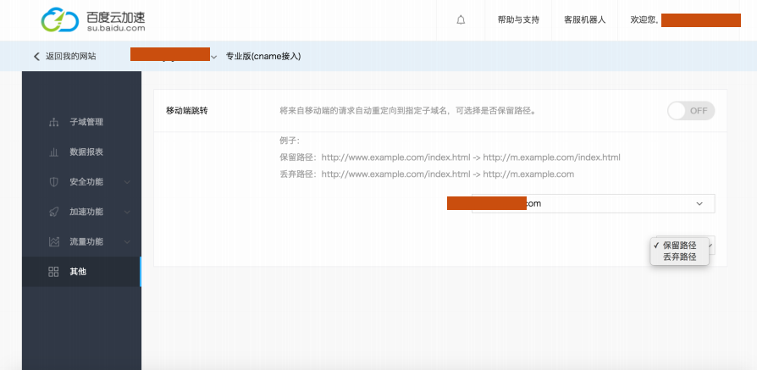Open 客服机器人 in the header
The width and height of the screenshot is (757, 370).
584,19
